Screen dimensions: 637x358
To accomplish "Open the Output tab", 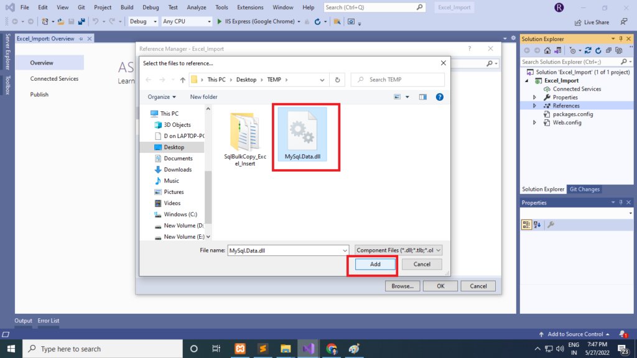I will point(23,321).
